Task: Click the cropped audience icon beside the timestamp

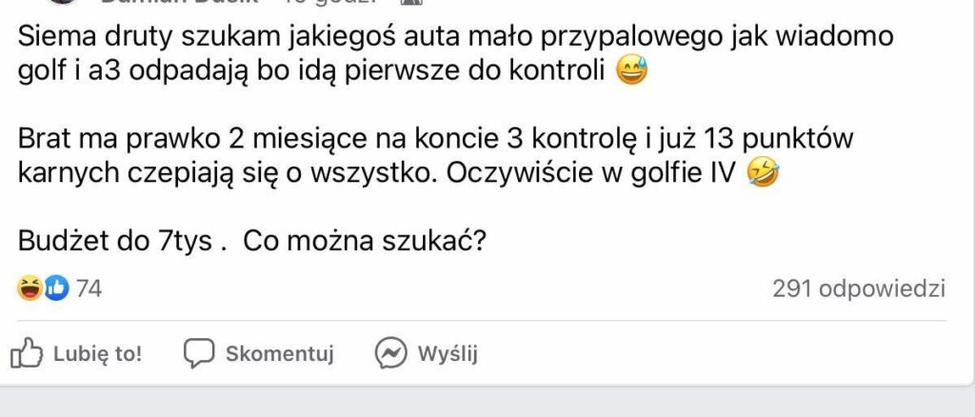Action: tap(411, 2)
